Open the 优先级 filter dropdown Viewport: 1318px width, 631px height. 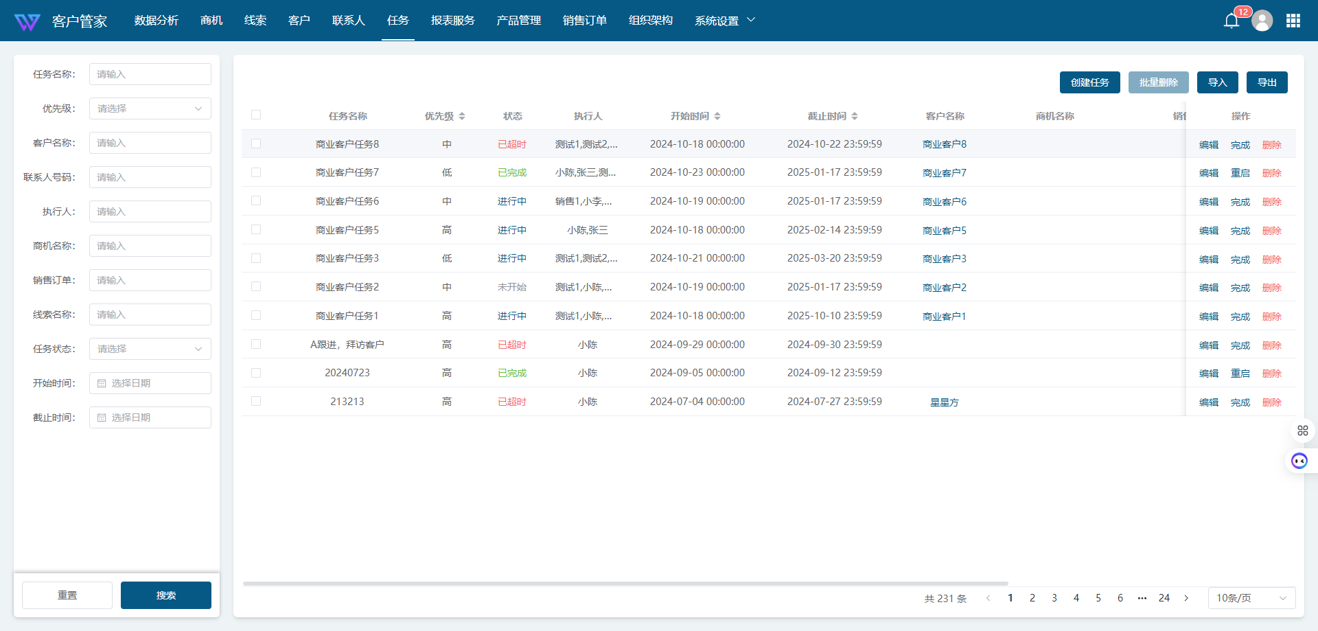pyautogui.click(x=150, y=108)
